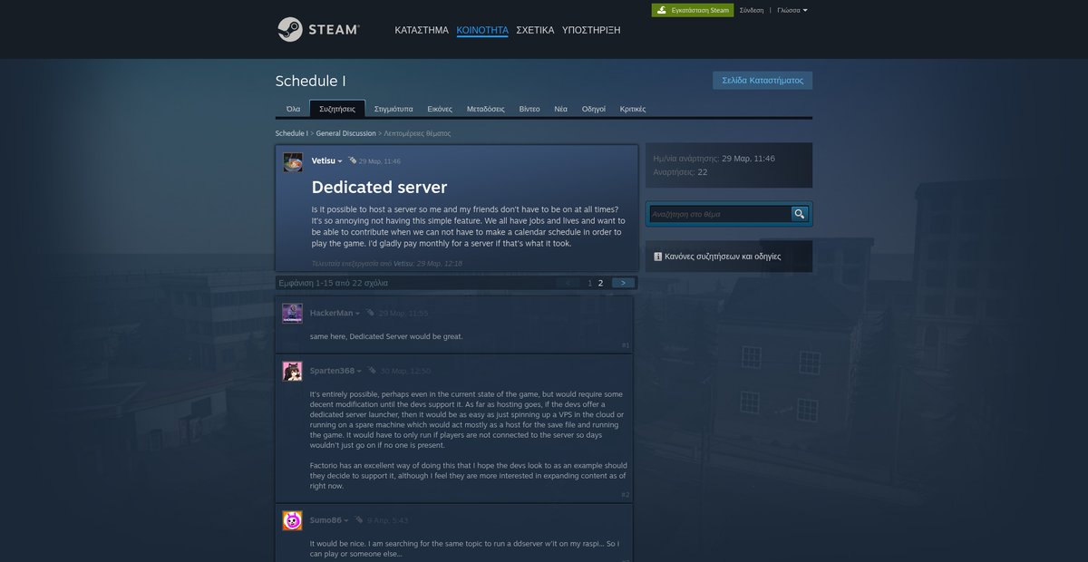Viewport: 1088px width, 562px height.
Task: Click the Schedule I breadcrumb link
Action: [x=291, y=133]
